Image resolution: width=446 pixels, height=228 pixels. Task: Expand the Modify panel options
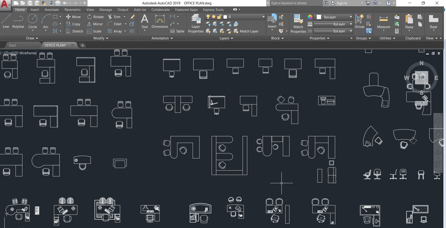coord(101,38)
